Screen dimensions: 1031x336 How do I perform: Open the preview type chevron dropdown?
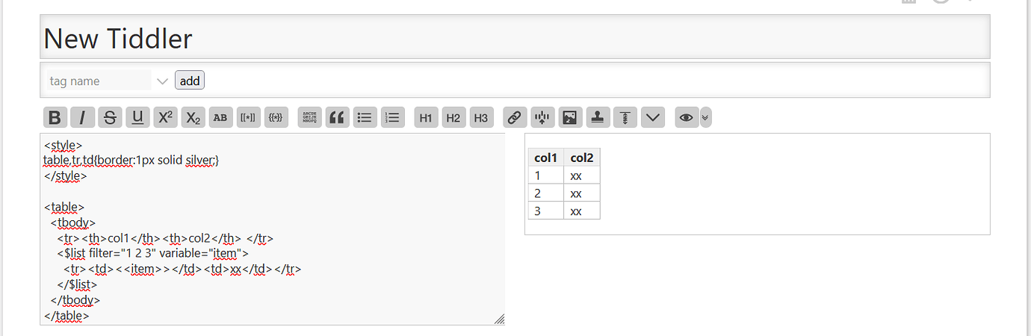click(x=706, y=117)
